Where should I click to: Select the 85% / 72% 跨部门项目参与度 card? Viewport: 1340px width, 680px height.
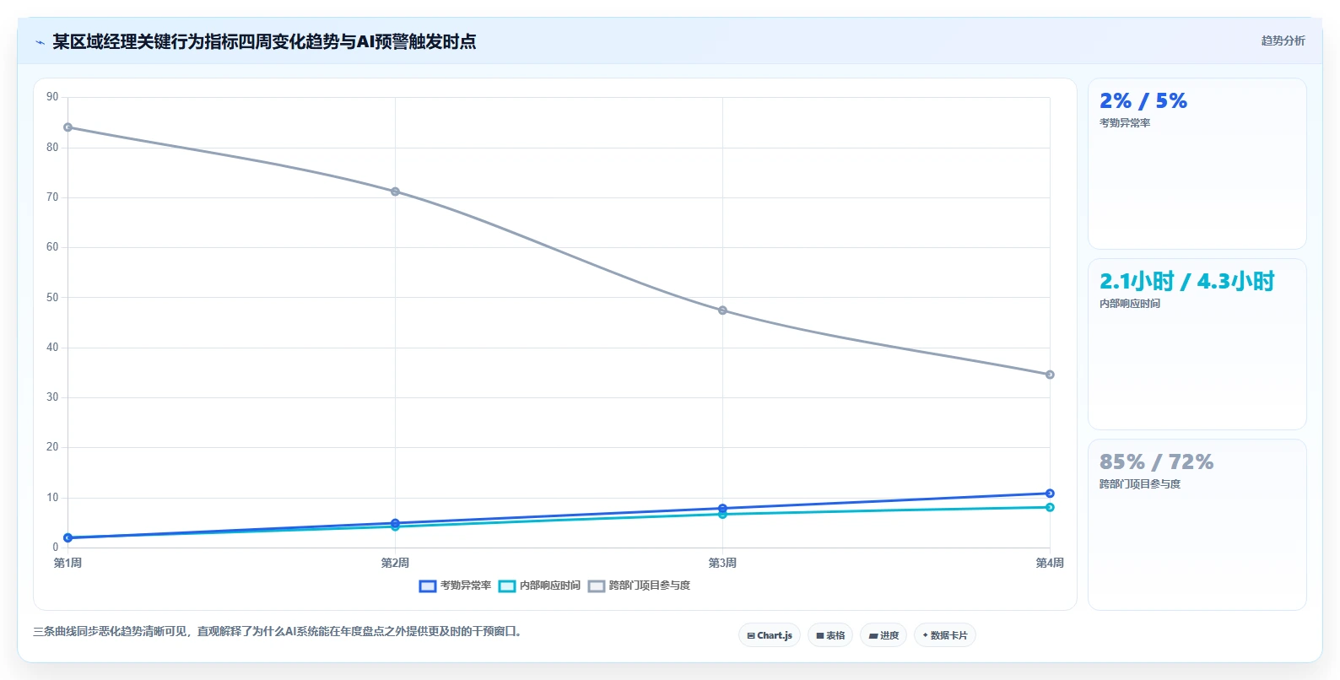[1197, 525]
